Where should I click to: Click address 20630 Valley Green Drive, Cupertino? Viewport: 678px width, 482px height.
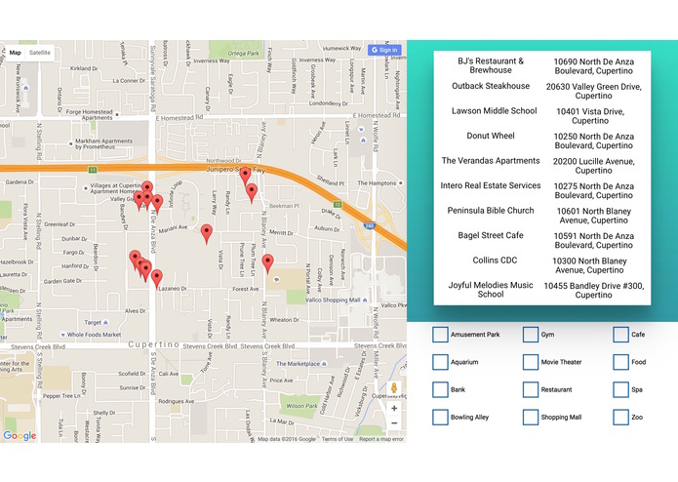point(594,91)
